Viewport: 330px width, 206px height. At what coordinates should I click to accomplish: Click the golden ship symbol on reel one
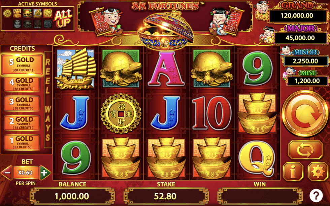(x=75, y=69)
